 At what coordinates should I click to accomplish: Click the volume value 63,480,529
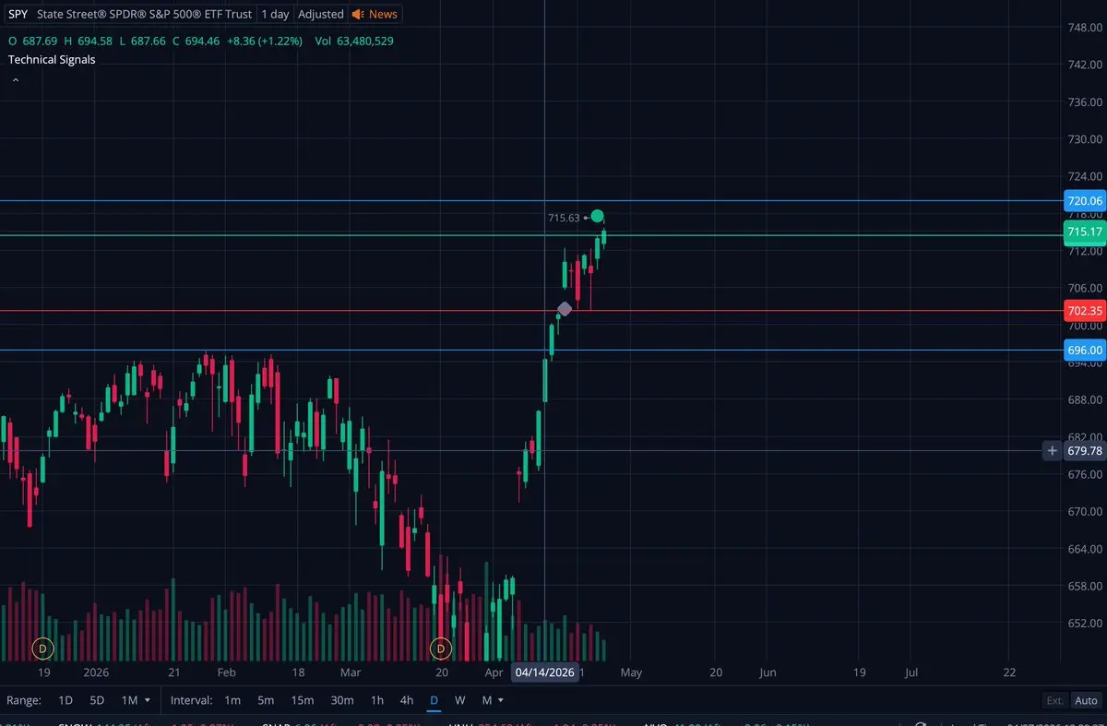[364, 41]
